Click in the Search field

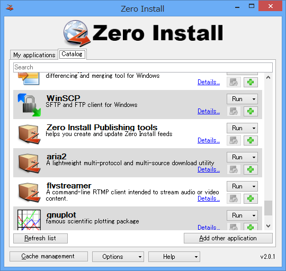pyautogui.click(x=143, y=67)
